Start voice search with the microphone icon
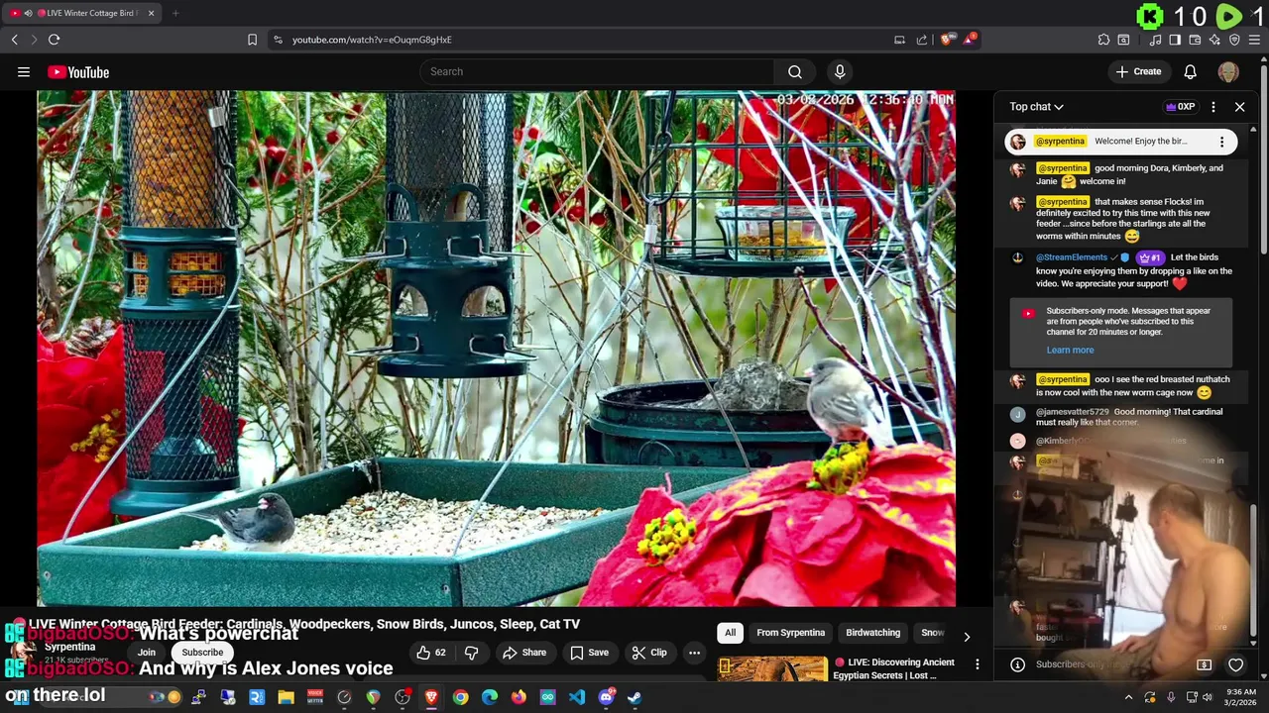1269x713 pixels. (x=840, y=71)
